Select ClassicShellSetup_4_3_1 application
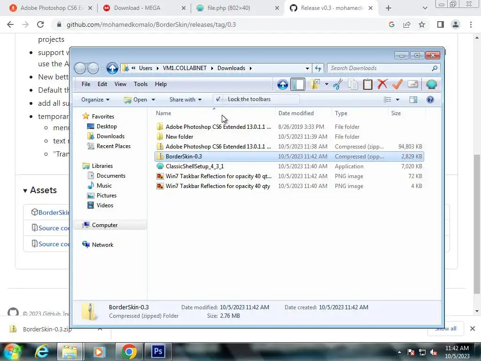The width and height of the screenshot is (481, 361). coord(289,166)
